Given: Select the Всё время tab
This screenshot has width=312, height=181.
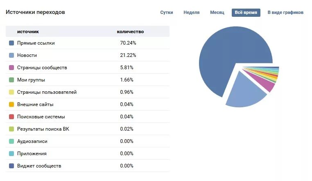Looking at the screenshot, I should (x=246, y=13).
